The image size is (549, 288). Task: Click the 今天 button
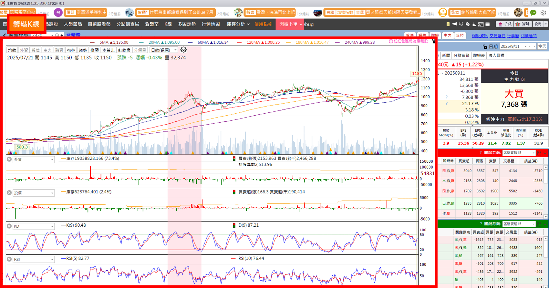542,46
